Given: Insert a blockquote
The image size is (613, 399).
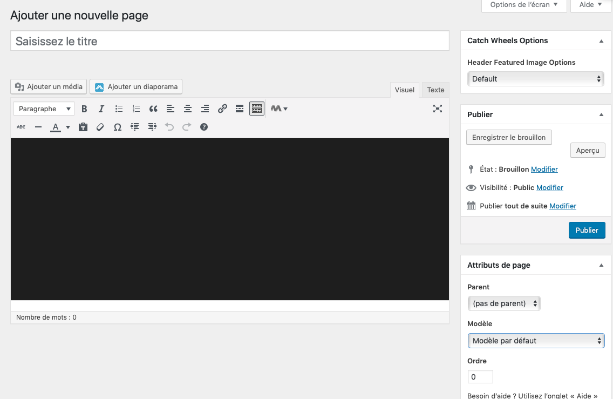Looking at the screenshot, I should [x=153, y=109].
